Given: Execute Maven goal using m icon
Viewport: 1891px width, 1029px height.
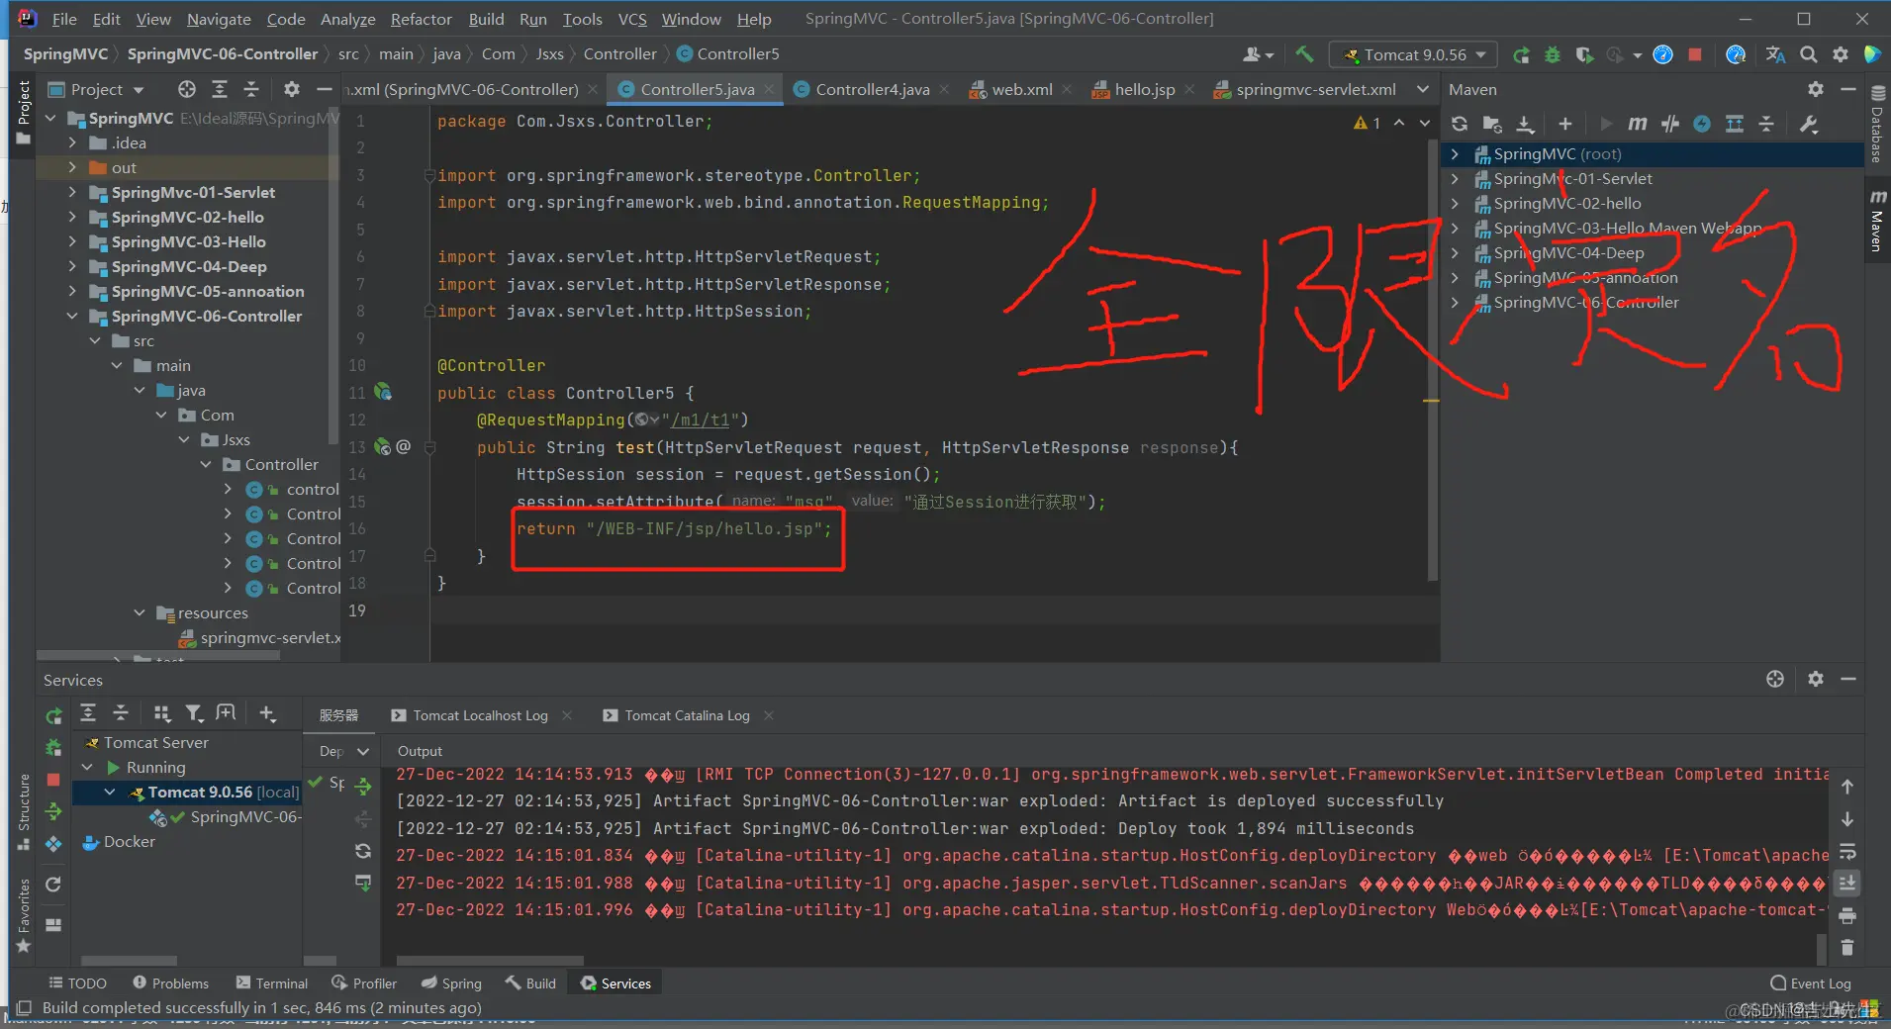Looking at the screenshot, I should 1638,124.
